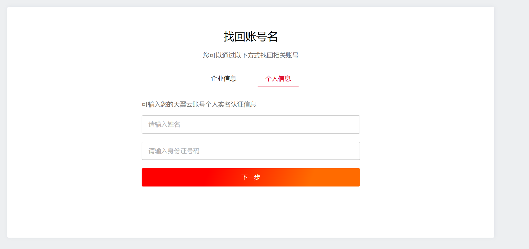529x249 pixels.
Task: Click the 请输入姓名 name field
Action: (x=251, y=124)
